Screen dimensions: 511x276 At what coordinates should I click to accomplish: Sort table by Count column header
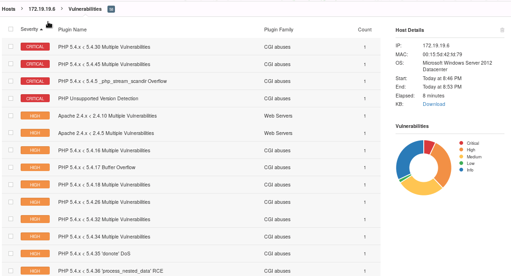(x=364, y=30)
